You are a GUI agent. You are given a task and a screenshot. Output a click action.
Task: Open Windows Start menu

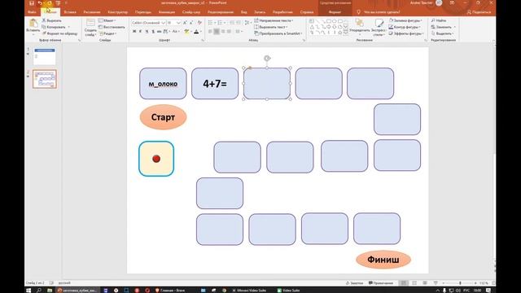[28, 291]
